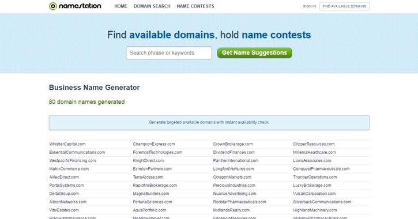Select PortalSystems.com domain
Viewport: 418px width, 219px height.
[66, 186]
